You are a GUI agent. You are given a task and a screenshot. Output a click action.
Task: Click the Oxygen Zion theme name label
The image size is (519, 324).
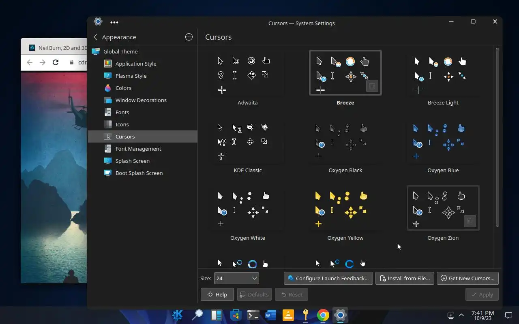point(443,238)
